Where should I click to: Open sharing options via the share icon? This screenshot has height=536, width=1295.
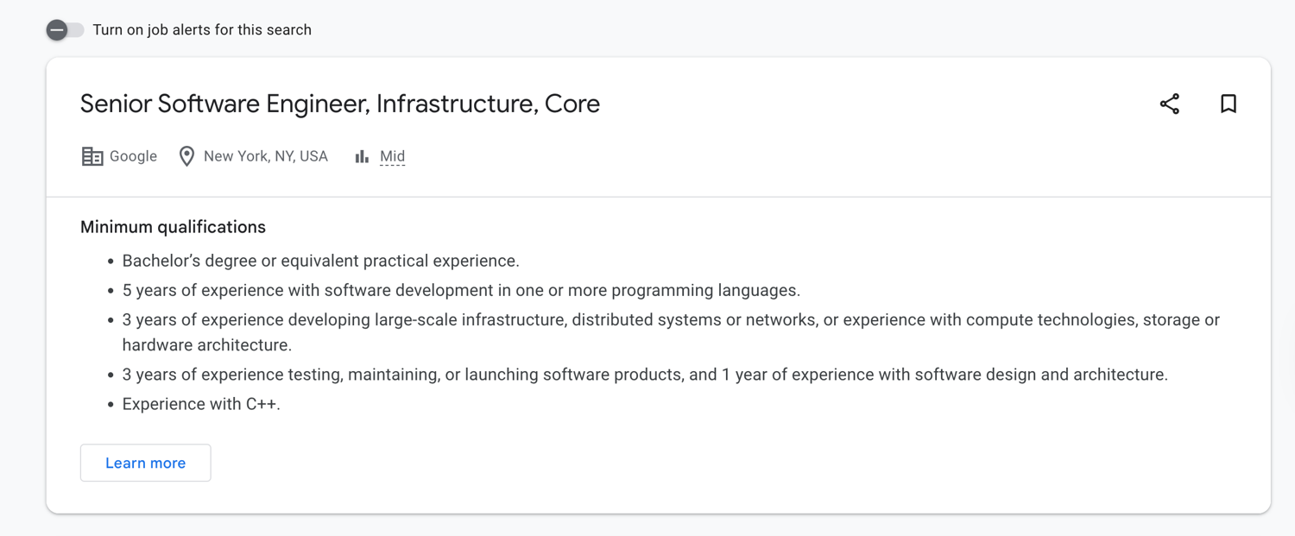[1170, 103]
